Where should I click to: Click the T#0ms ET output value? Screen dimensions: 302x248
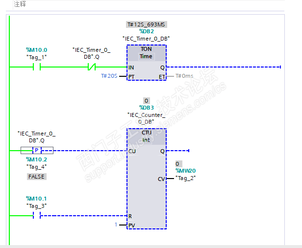(184, 76)
